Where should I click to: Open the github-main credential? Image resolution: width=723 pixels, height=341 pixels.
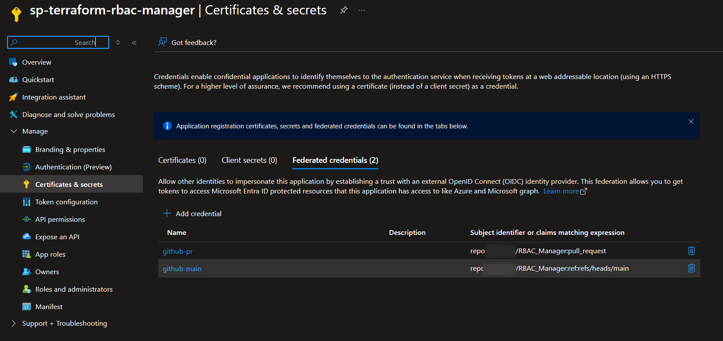[x=182, y=269]
